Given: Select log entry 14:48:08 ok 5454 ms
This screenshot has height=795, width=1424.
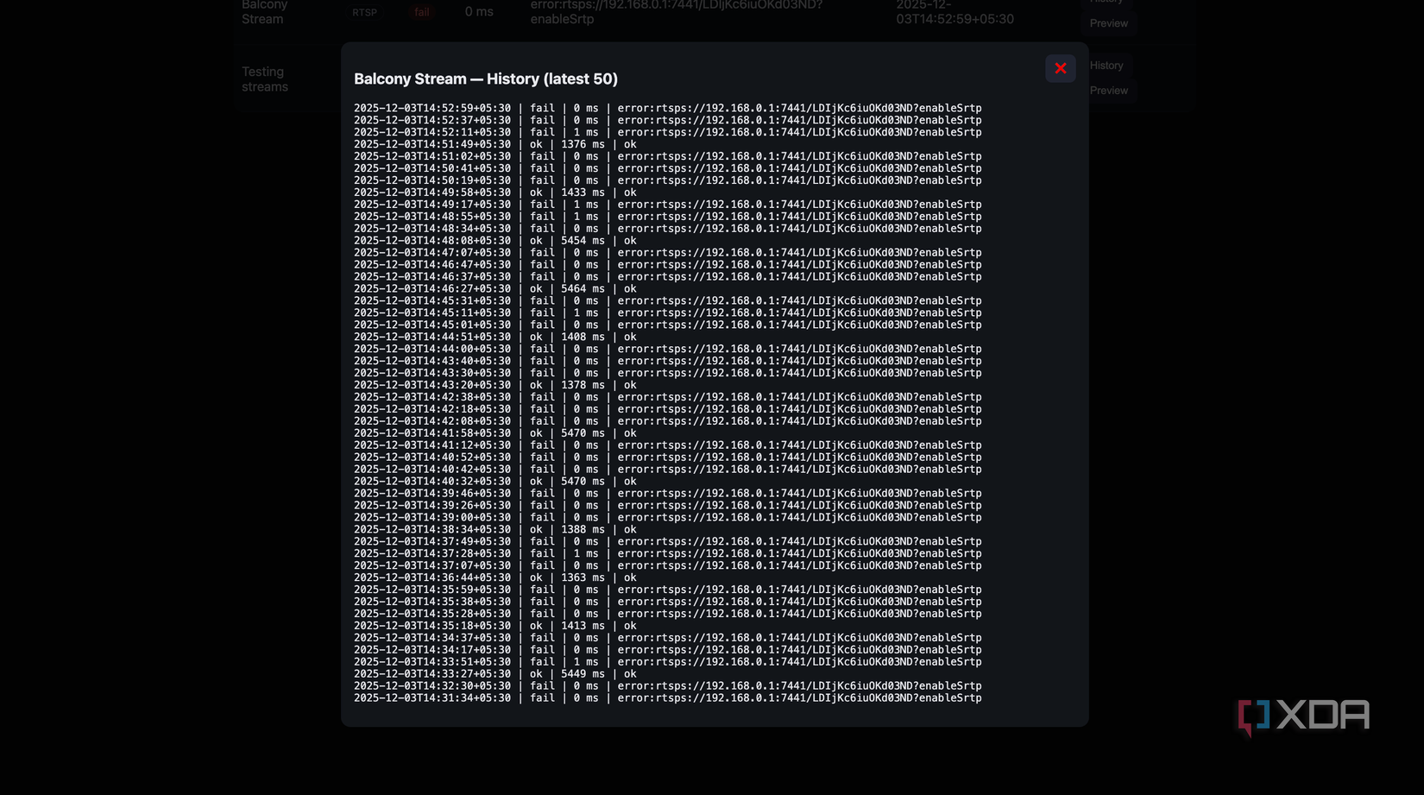Looking at the screenshot, I should pyautogui.click(x=495, y=241).
